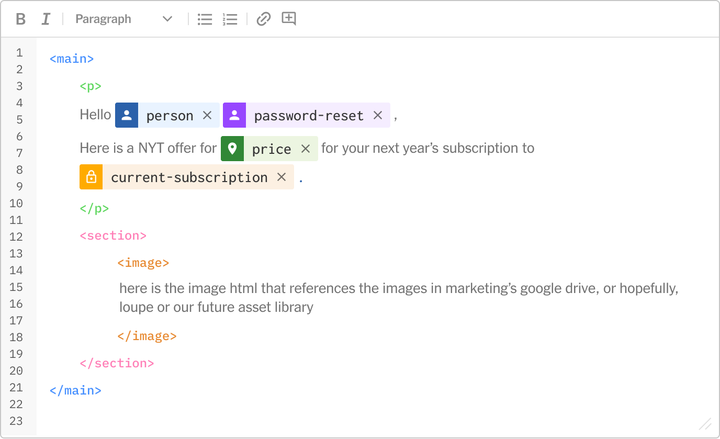Click the lock icon on the current-subscription token
The height and width of the screenshot is (439, 720).
[x=91, y=177]
